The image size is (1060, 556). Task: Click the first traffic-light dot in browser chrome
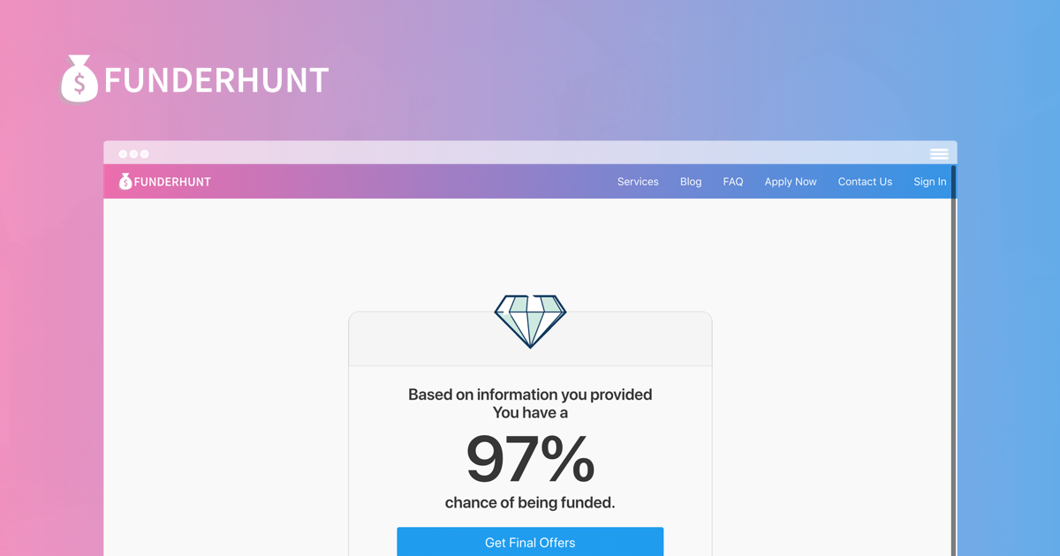point(123,152)
